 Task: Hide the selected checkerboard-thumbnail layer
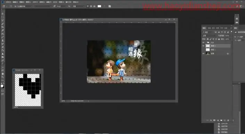203,46
